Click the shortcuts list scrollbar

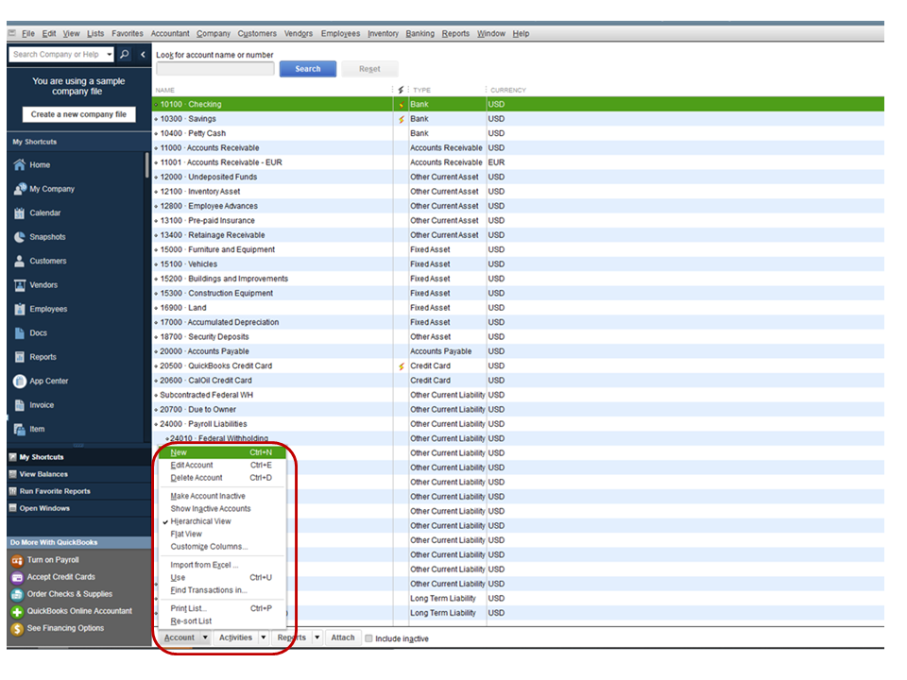pyautogui.click(x=147, y=165)
